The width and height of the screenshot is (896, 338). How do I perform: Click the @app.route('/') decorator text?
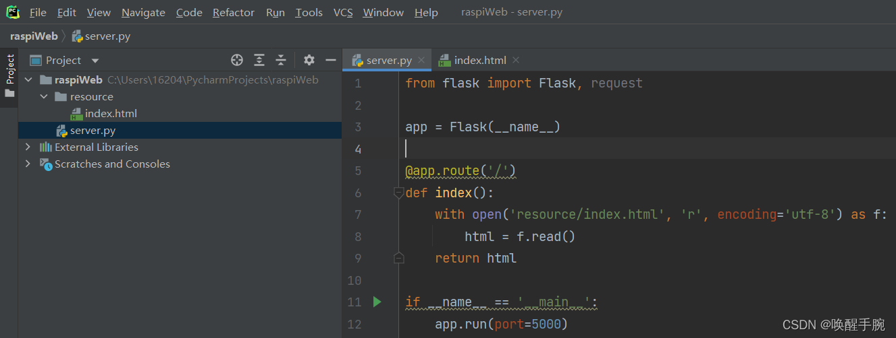coord(460,171)
